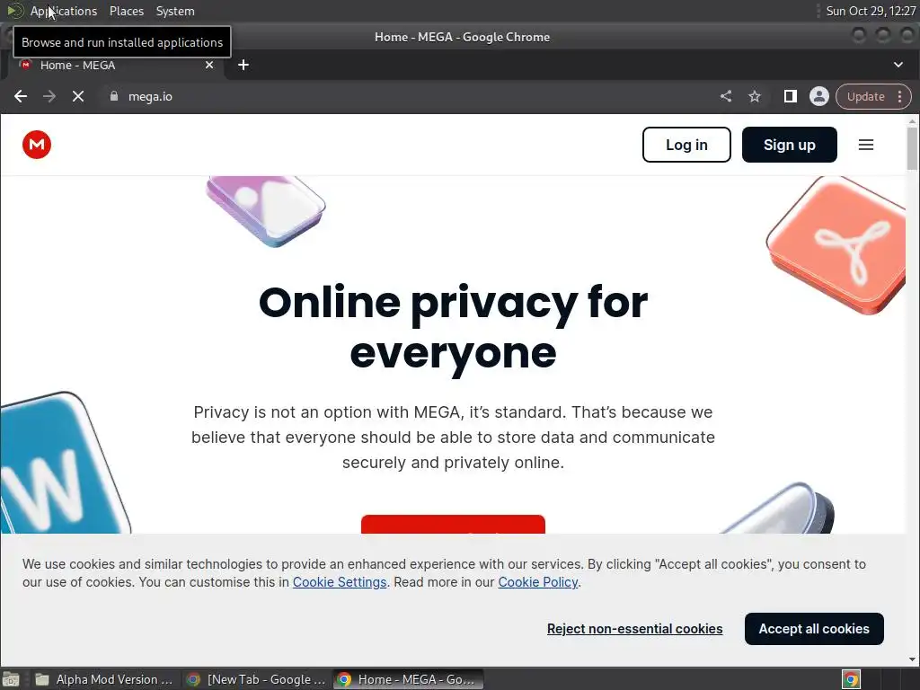920x690 pixels.
Task: Click Chrome icon in bottom-right tray
Action: pyautogui.click(x=851, y=679)
